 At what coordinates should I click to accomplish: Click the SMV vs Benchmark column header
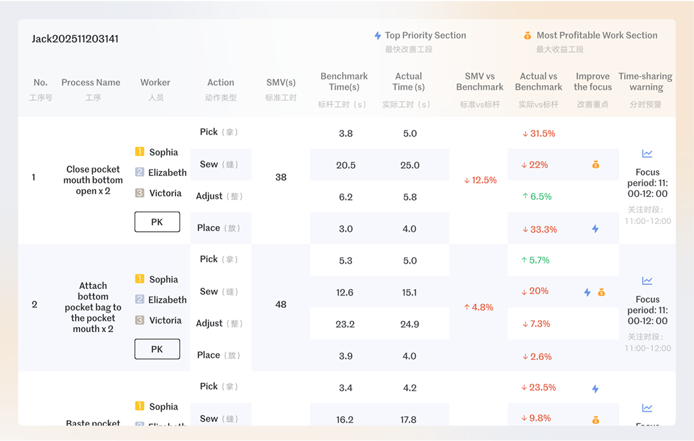[480, 82]
